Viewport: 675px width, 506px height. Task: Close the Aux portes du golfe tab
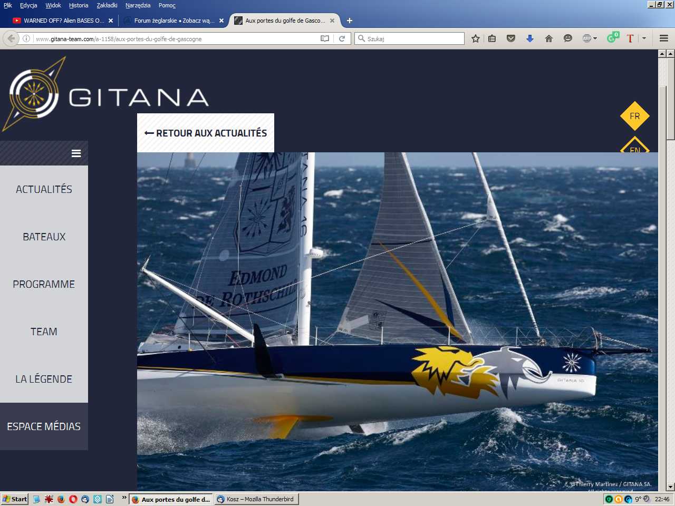332,21
